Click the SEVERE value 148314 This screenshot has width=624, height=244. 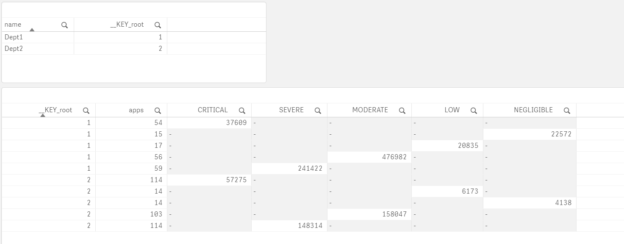click(x=311, y=226)
